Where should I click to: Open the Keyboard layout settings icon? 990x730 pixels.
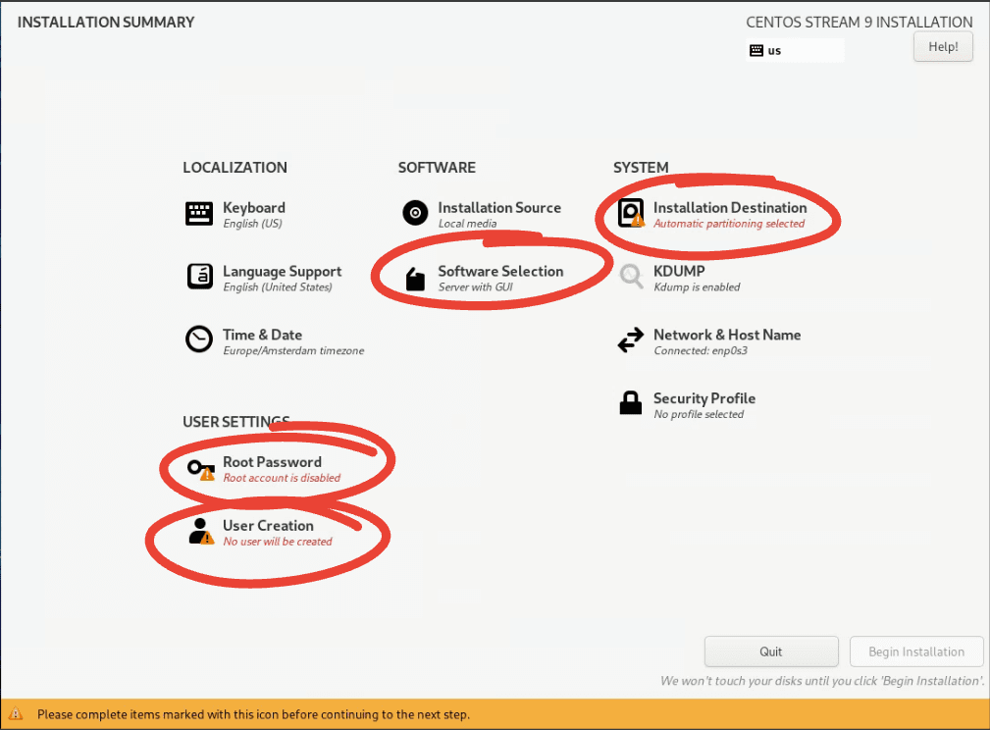click(199, 214)
